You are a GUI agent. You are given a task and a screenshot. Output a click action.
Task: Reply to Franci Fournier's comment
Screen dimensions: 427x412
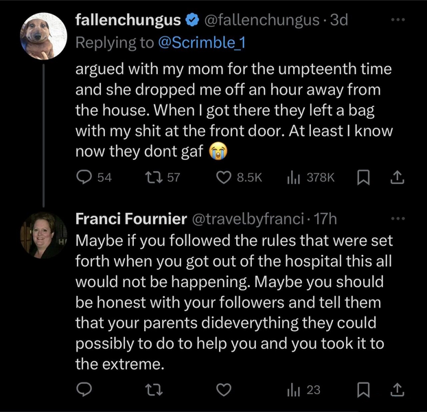84,389
